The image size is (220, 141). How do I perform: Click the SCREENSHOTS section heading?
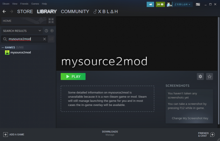tap(177, 86)
